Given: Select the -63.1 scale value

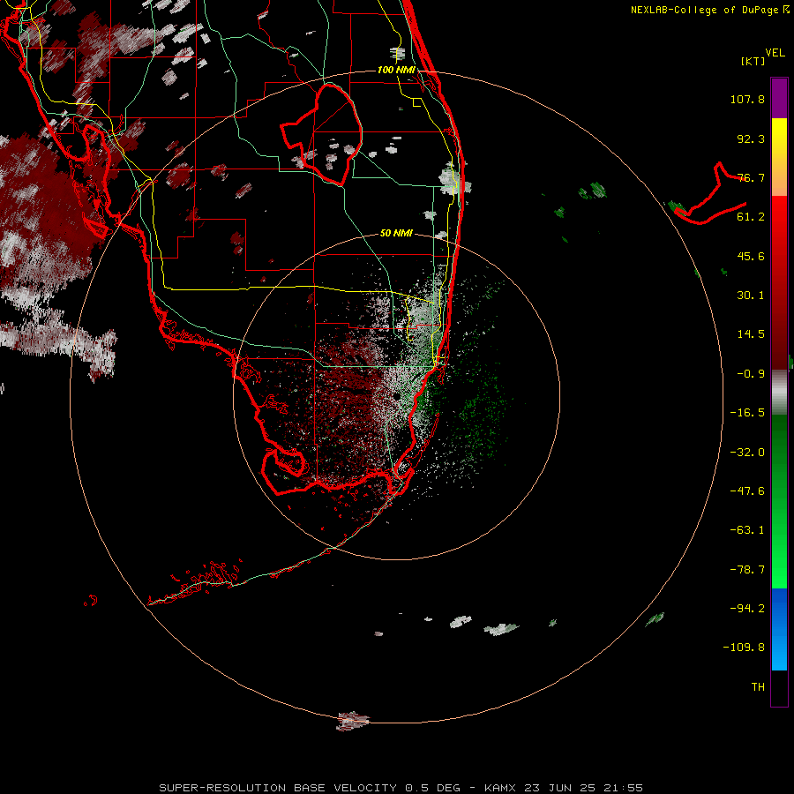Looking at the screenshot, I should coord(747,530).
